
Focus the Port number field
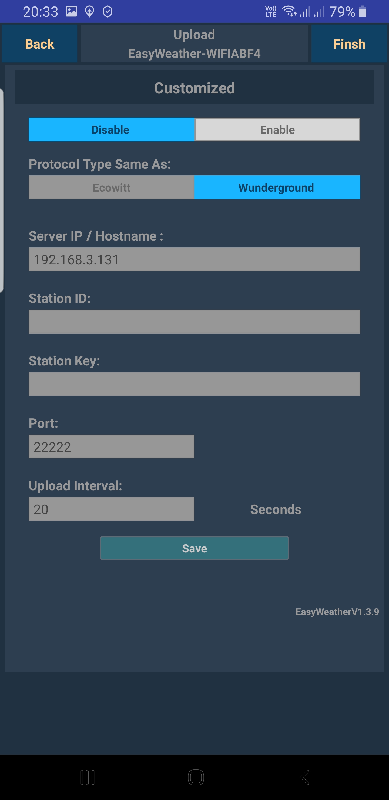tap(112, 446)
